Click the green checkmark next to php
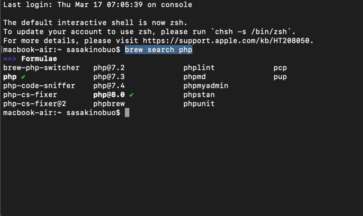Image resolution: width=363 pixels, height=216 pixels. [23, 76]
